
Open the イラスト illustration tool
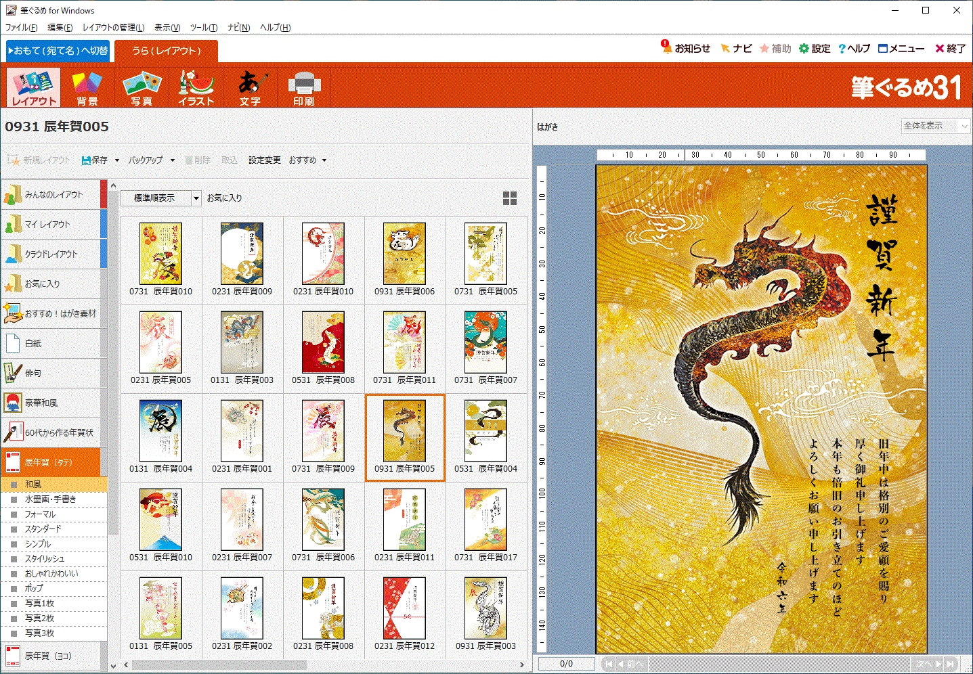point(196,87)
